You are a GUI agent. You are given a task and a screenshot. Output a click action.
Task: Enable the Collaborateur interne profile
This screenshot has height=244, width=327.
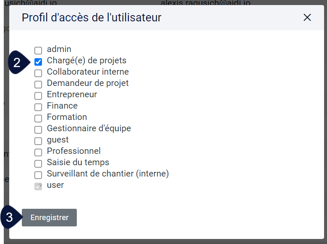38,73
